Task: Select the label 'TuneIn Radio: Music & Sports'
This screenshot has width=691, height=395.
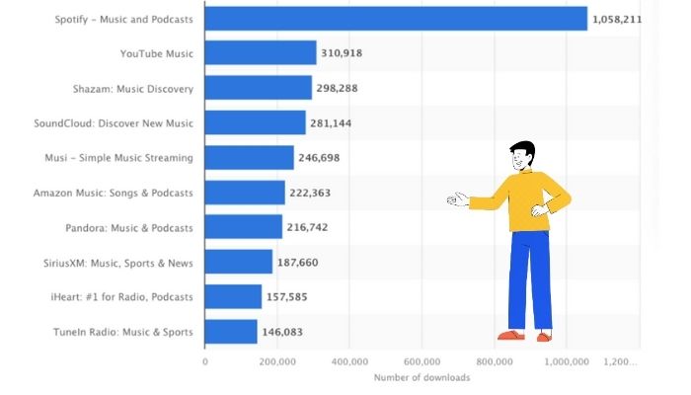Action: pyautogui.click(x=123, y=332)
